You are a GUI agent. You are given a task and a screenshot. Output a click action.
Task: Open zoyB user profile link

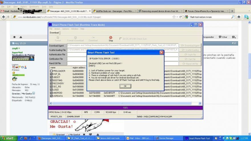pyautogui.click(x=15, y=48)
